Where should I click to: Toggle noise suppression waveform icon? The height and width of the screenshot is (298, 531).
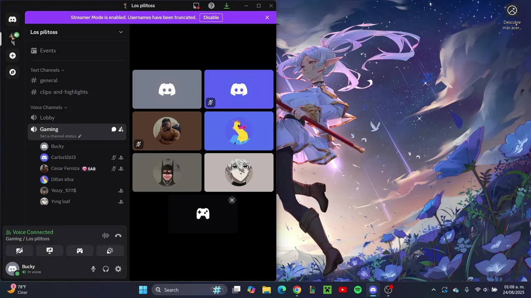(x=106, y=236)
